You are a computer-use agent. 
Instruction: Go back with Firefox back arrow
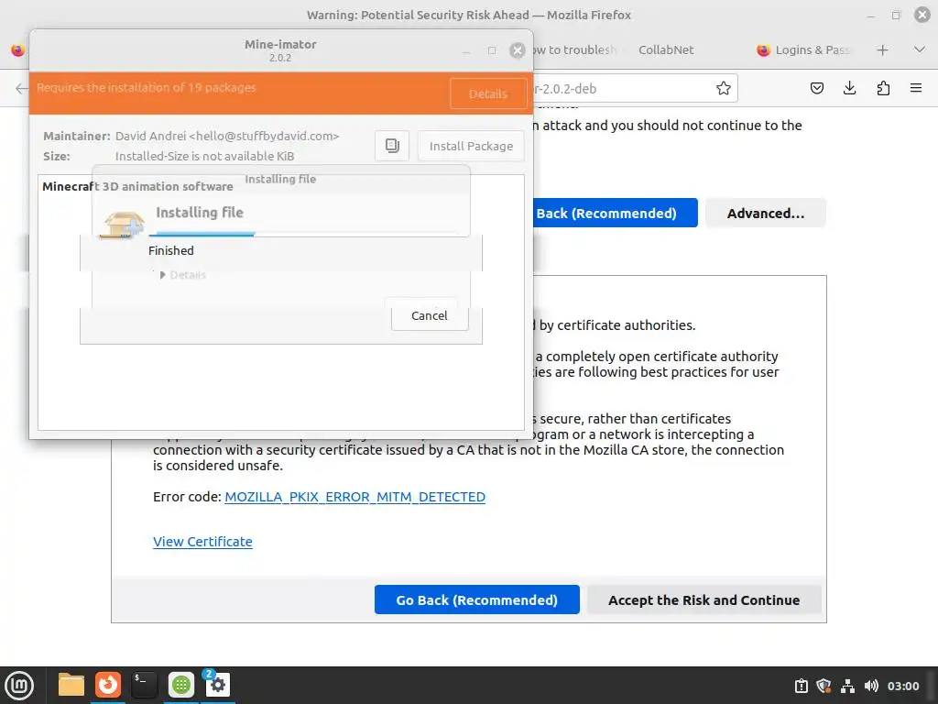point(21,89)
